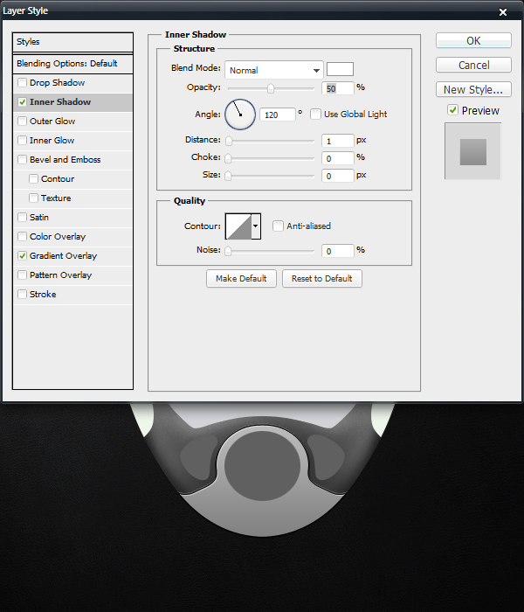Screen dimensions: 524x612
Task: Uncheck the Gradient Overlay checkbox
Action: coord(22,255)
